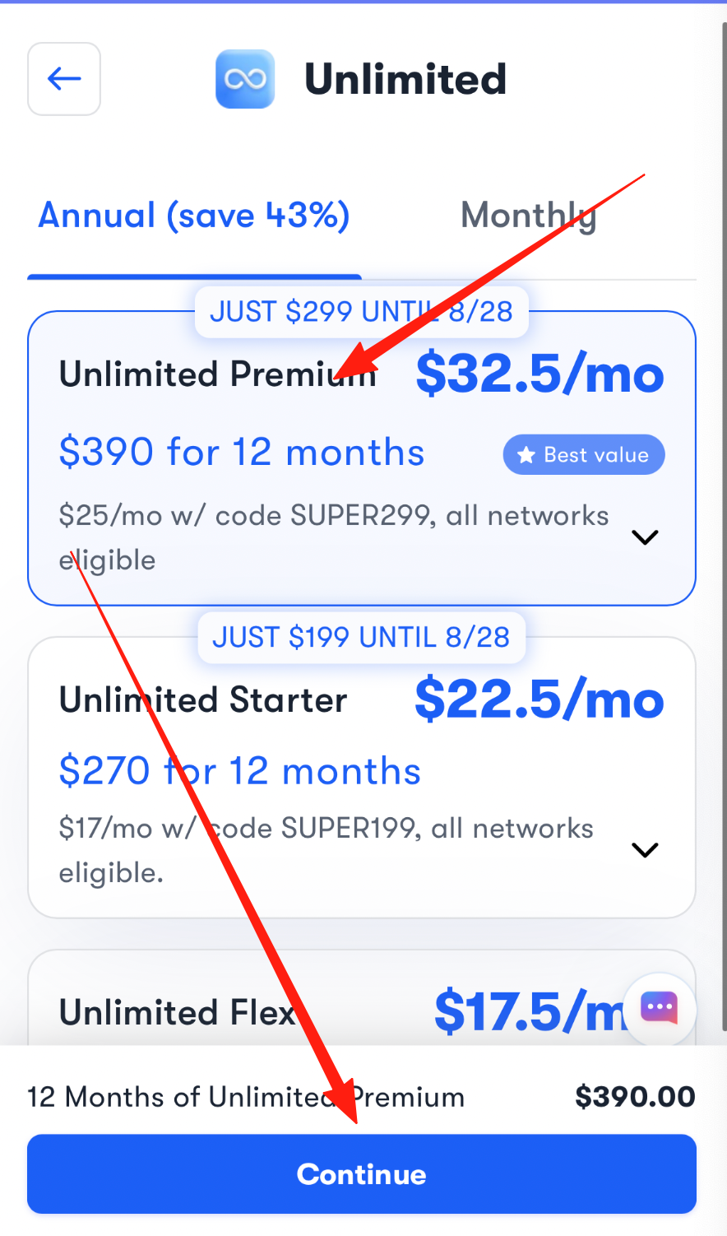Viewport: 727px width, 1236px height.
Task: Click the $22.5/mo Starter price
Action: pyautogui.click(x=539, y=700)
